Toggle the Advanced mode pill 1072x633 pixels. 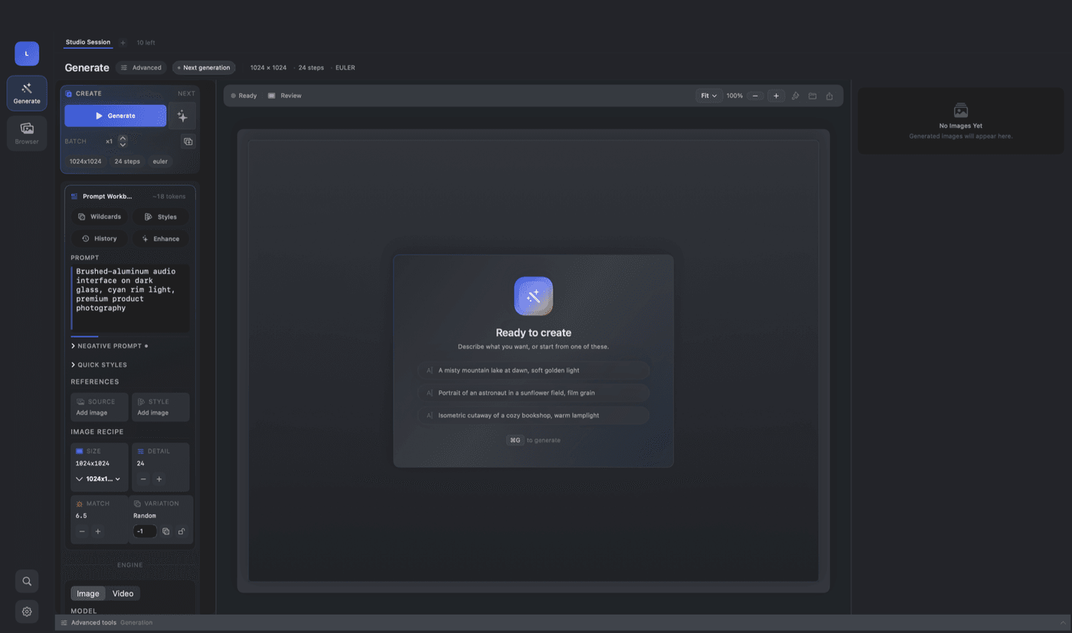point(142,67)
